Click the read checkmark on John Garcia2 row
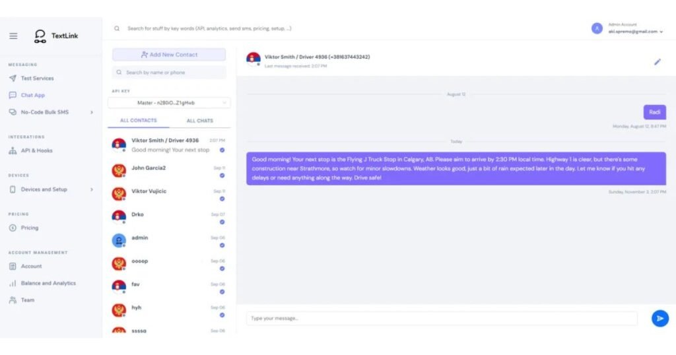This screenshot has width=676, height=355. (x=222, y=176)
